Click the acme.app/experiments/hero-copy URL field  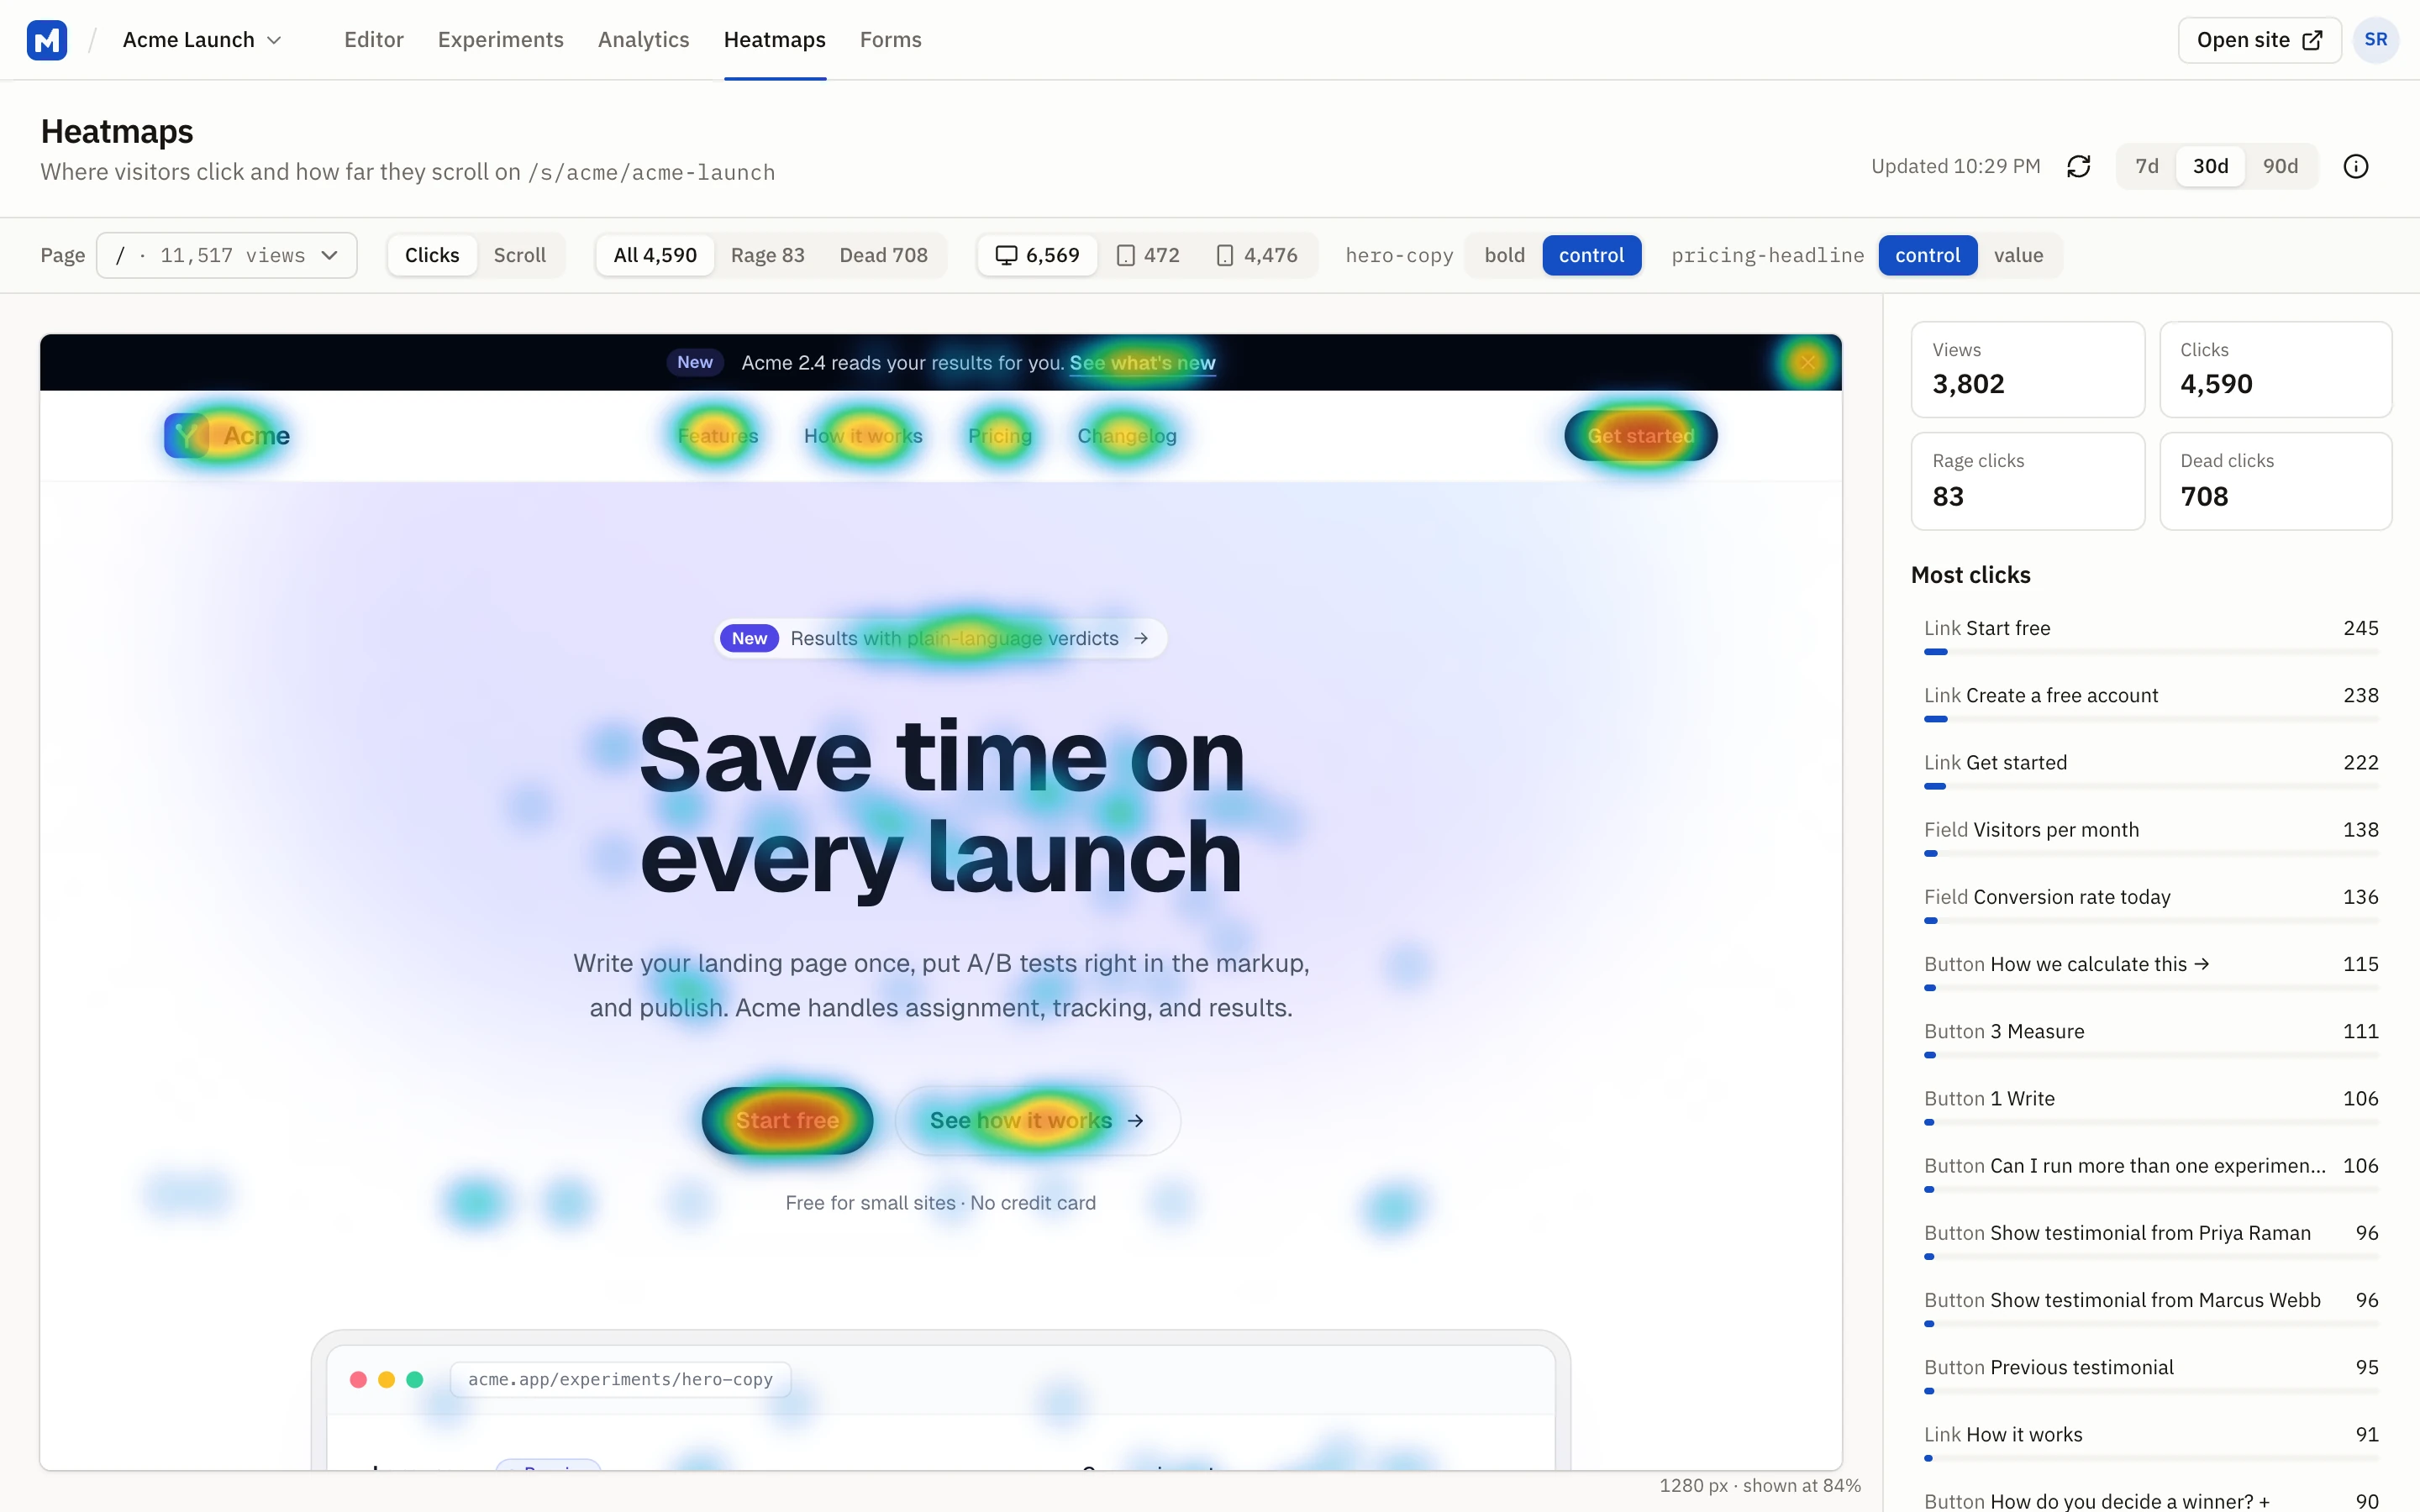click(620, 1379)
